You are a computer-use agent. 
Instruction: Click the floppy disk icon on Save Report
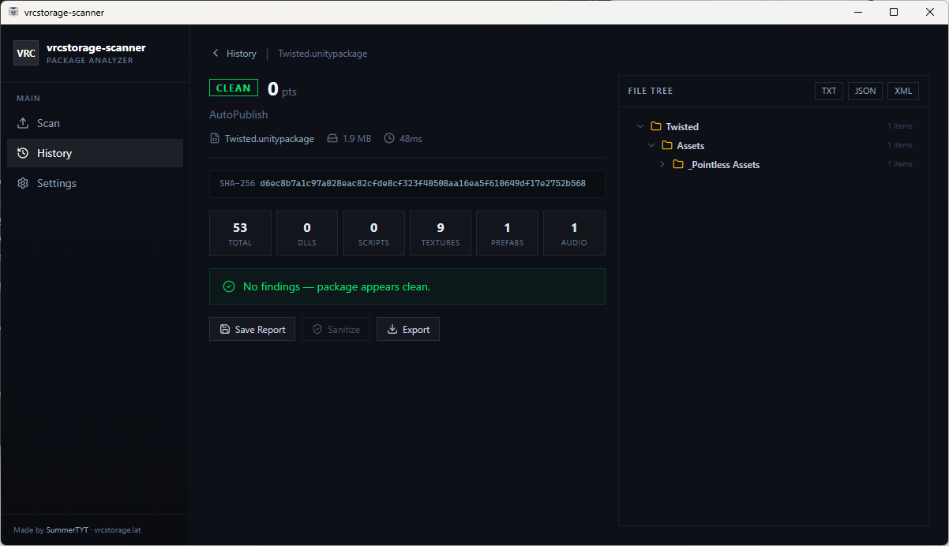coord(225,330)
